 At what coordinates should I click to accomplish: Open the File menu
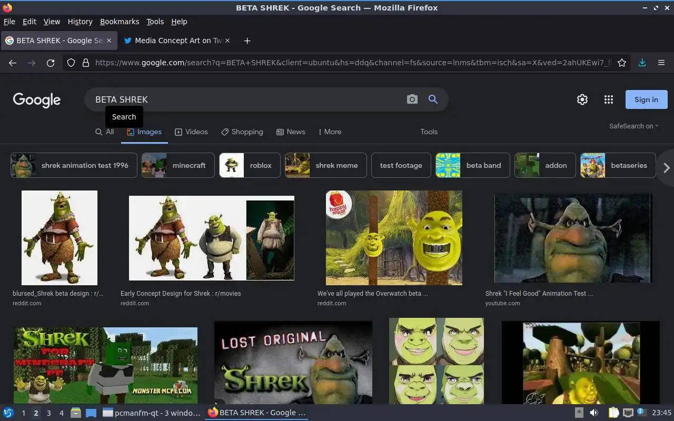tap(9, 22)
